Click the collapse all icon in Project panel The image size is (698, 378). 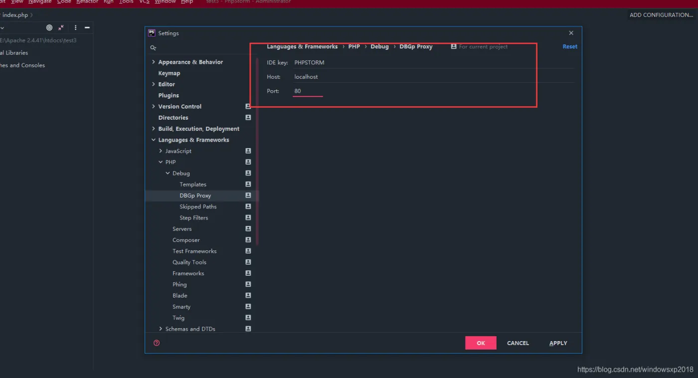pyautogui.click(x=61, y=28)
